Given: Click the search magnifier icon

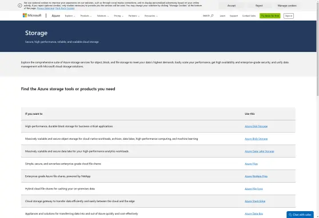Looking at the screenshot, I should click(212, 15).
